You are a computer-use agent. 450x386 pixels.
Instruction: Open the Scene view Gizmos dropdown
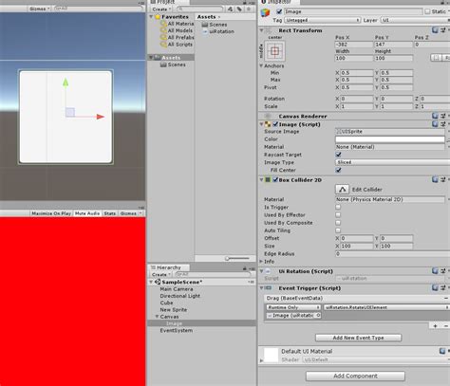pos(39,9)
